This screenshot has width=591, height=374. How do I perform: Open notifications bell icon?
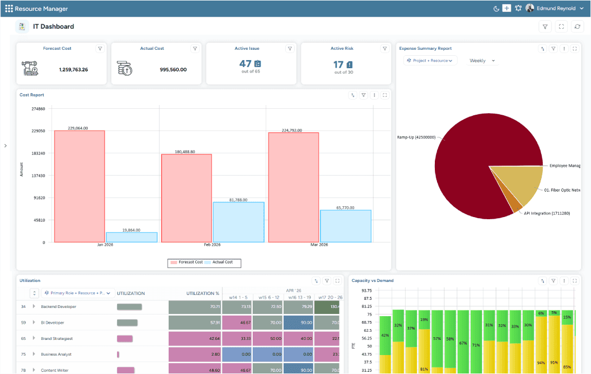(x=518, y=8)
